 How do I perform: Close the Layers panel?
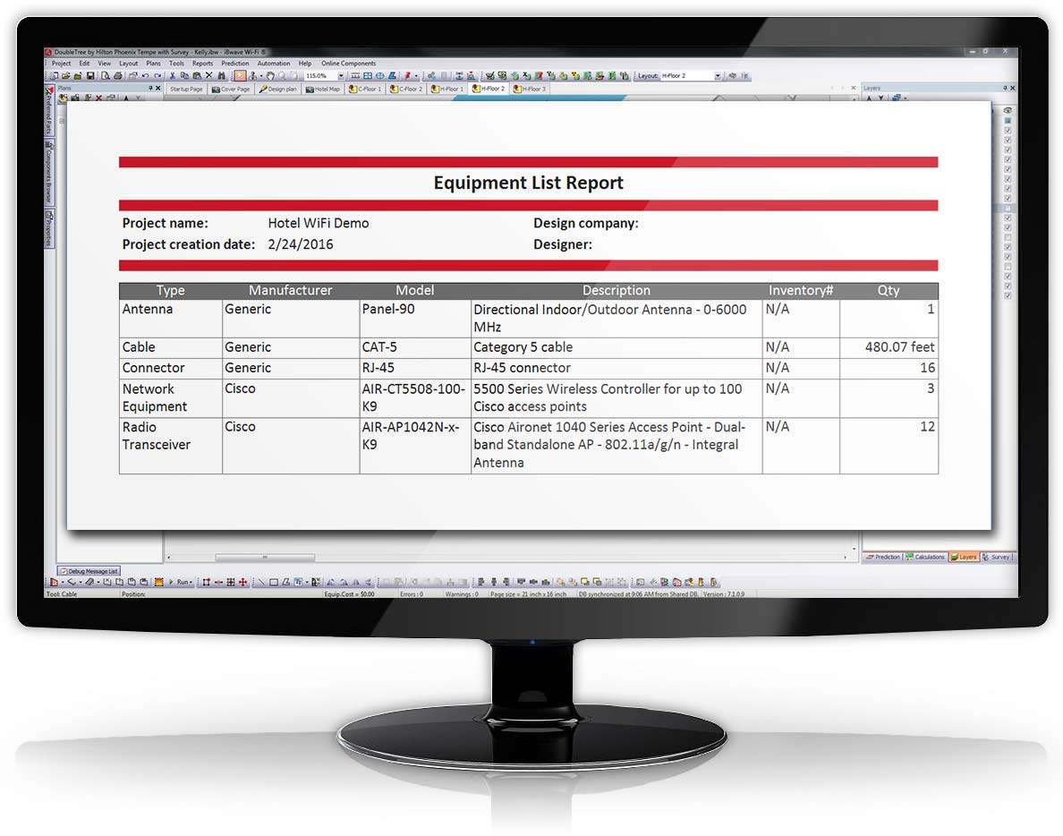coord(1013,88)
